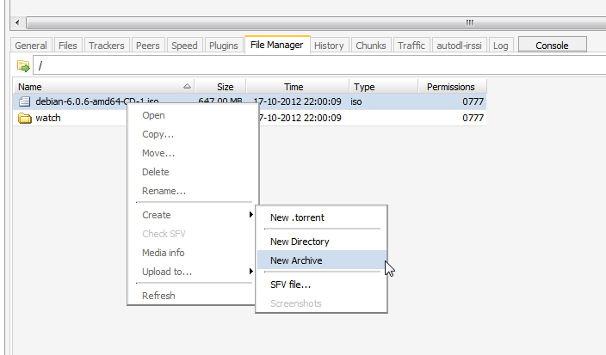Sort by the Name column header

pos(103,87)
